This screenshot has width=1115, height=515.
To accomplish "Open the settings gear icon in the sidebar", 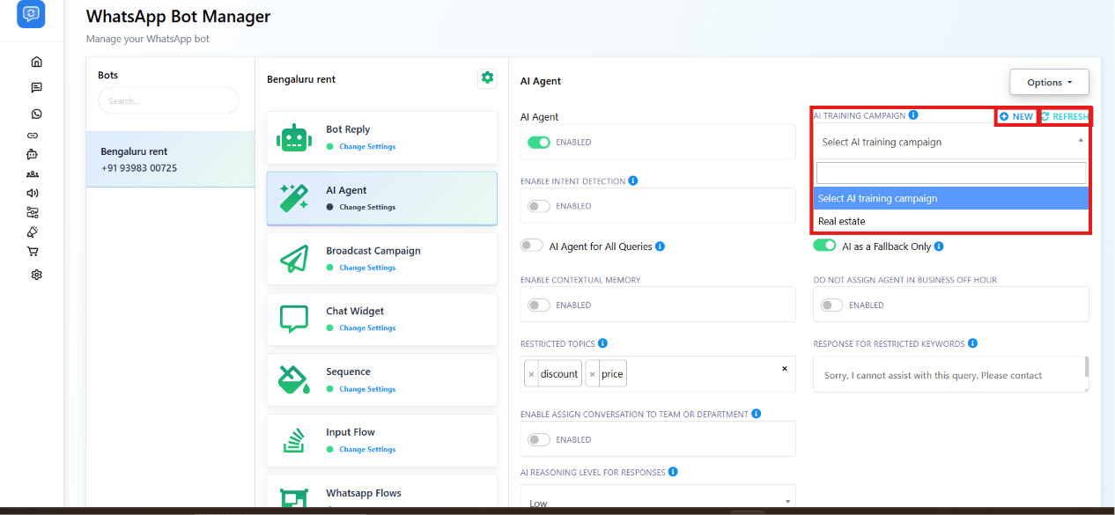I will point(36,275).
